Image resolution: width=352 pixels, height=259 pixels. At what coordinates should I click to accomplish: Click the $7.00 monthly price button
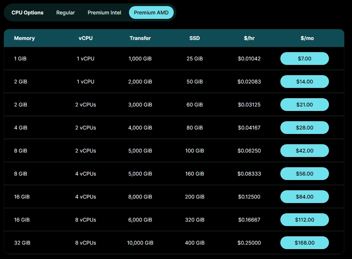point(304,59)
